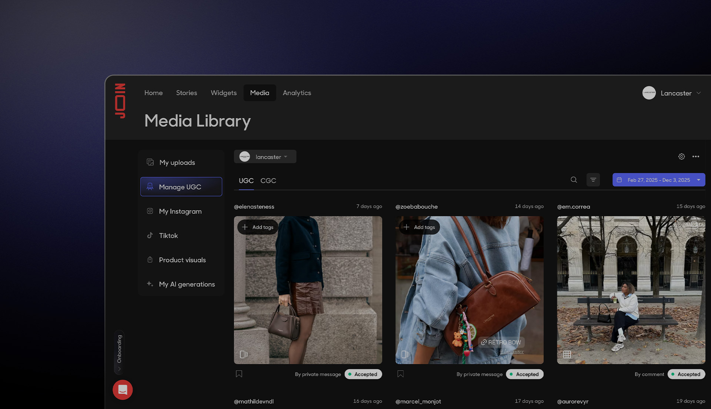Go to the Analytics menu item

pos(297,93)
